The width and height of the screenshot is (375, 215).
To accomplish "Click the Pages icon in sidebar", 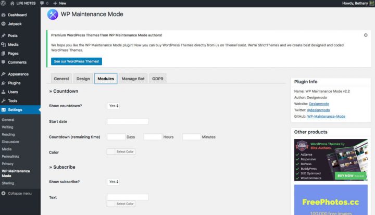I will click(3, 53).
